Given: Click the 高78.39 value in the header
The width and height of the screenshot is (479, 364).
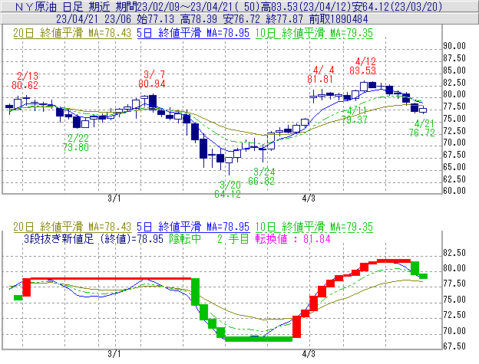Looking at the screenshot, I should (199, 19).
